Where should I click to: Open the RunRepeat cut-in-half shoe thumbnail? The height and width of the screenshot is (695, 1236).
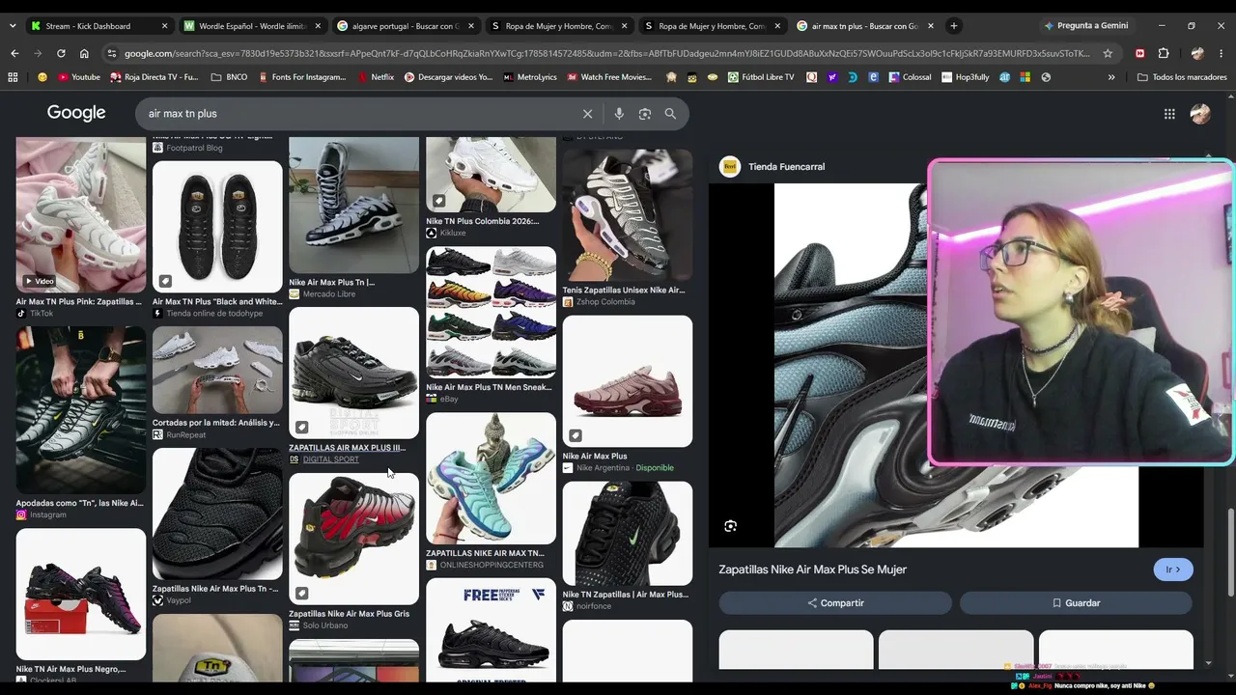217,370
